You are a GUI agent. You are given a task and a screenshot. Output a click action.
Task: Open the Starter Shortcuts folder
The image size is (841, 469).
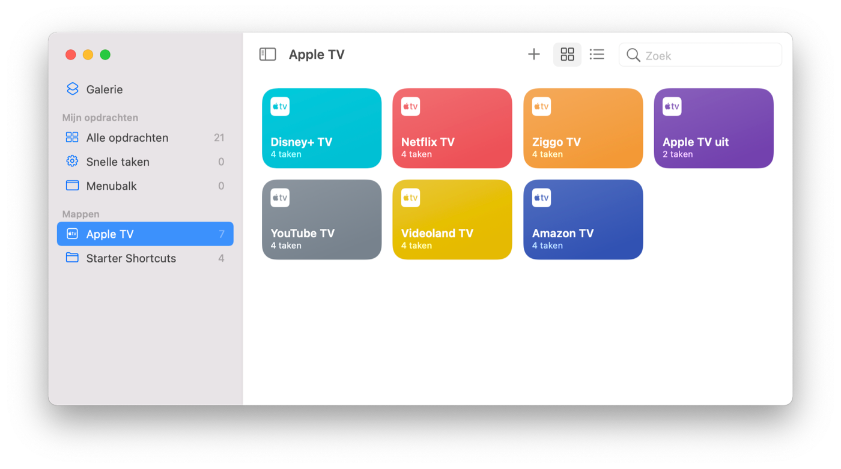point(145,258)
